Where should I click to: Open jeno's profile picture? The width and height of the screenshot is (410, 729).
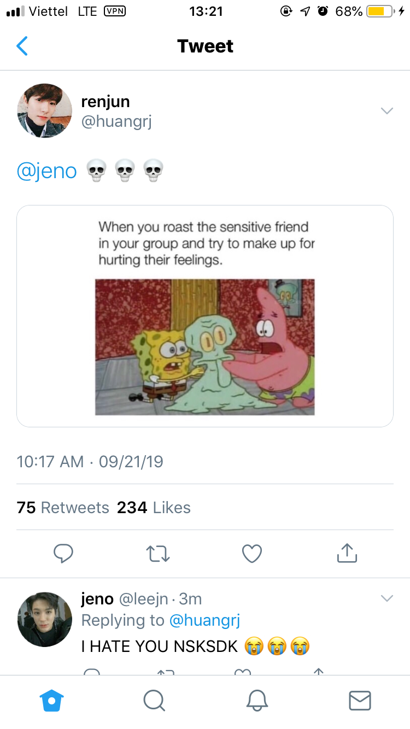[x=45, y=620]
